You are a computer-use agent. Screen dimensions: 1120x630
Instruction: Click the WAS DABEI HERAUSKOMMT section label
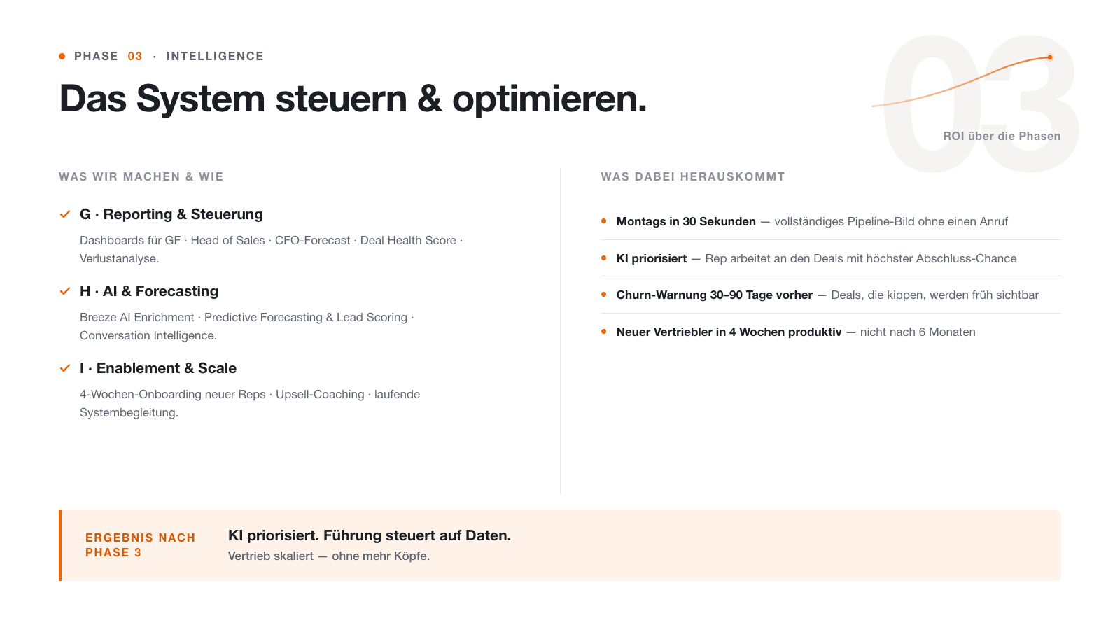(x=693, y=176)
